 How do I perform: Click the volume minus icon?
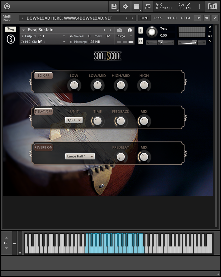coord(180,43)
